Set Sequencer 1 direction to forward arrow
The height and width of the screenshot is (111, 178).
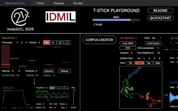pyautogui.click(x=46, y=42)
